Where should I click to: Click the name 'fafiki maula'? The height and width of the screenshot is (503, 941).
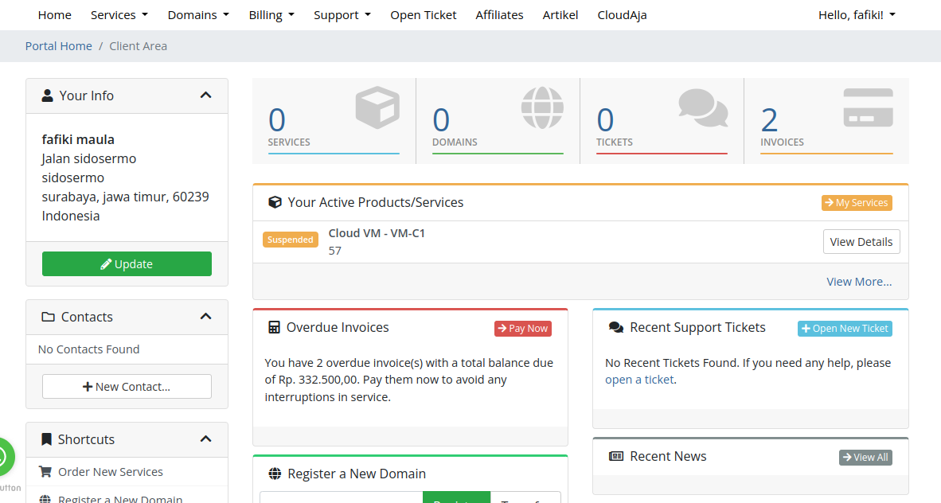[78, 139]
